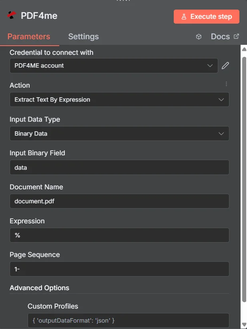Click the Input Binary Field box containing data

pyautogui.click(x=119, y=167)
